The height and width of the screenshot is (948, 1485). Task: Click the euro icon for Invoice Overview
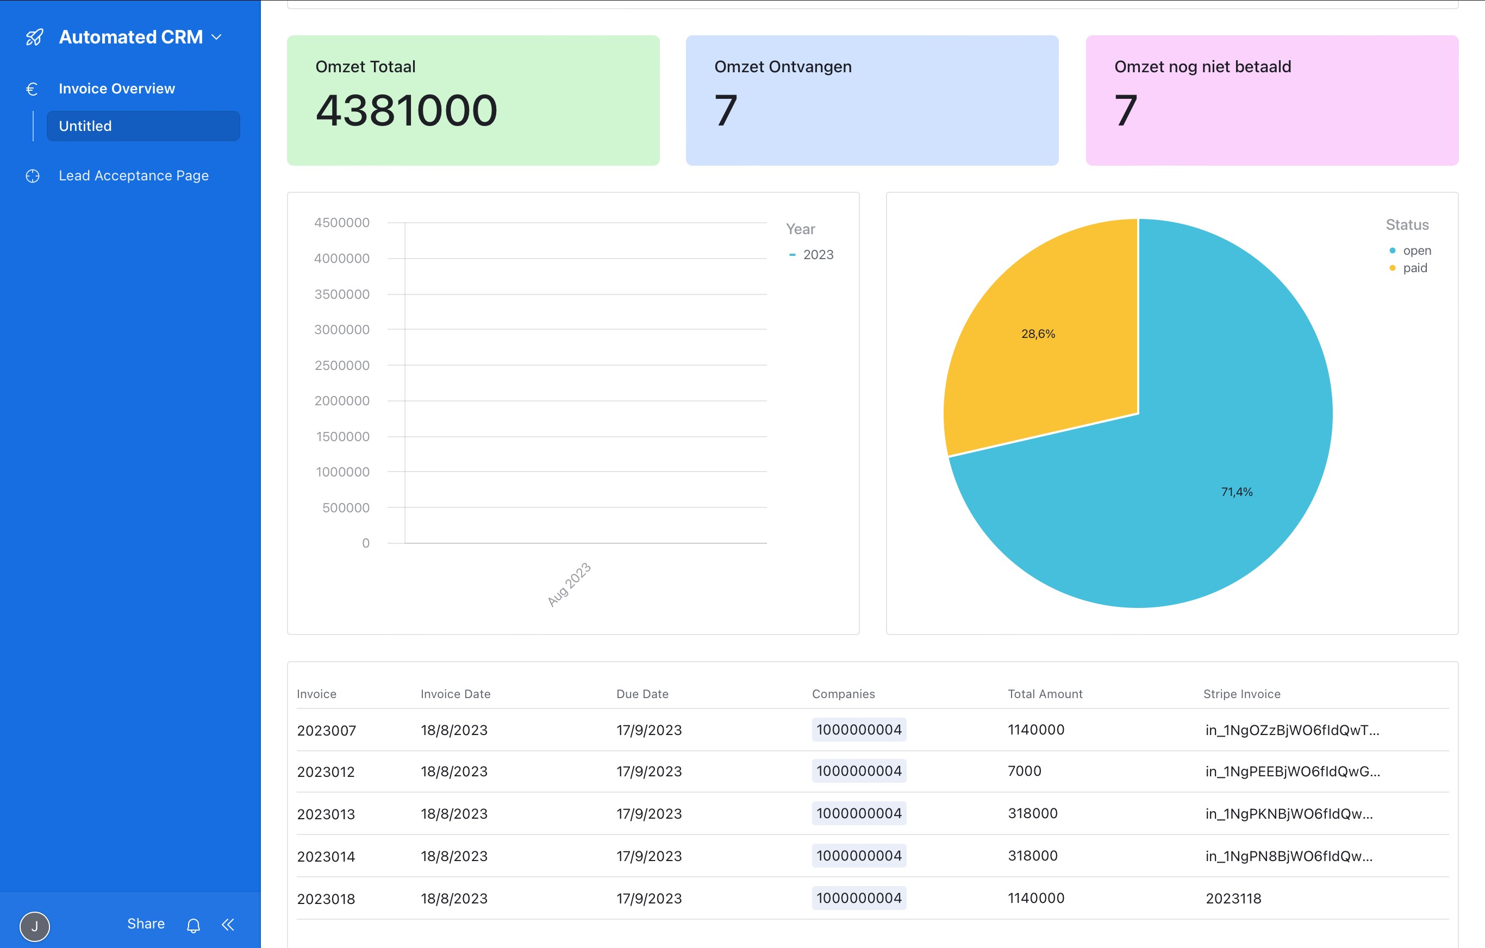pyautogui.click(x=32, y=89)
